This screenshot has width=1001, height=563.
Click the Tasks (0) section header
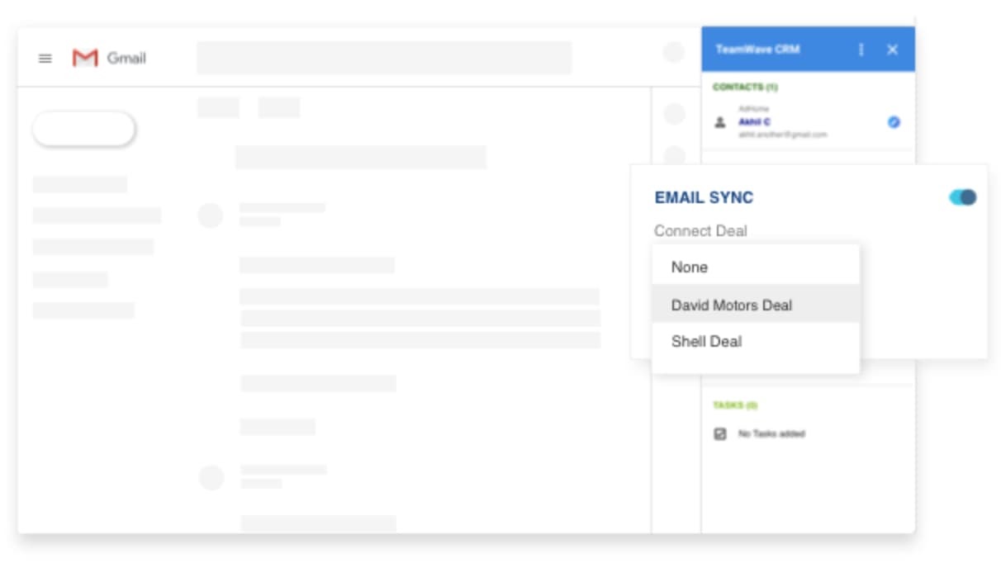tap(735, 405)
